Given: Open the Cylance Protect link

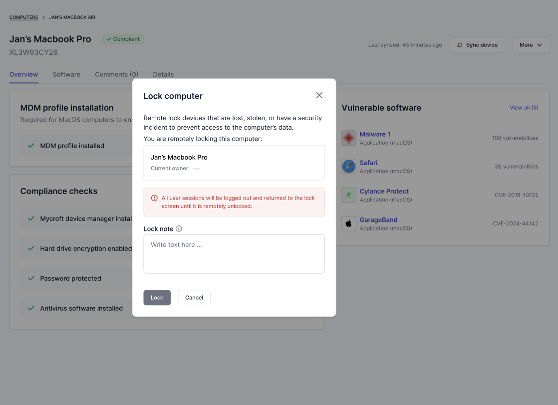Looking at the screenshot, I should [384, 192].
